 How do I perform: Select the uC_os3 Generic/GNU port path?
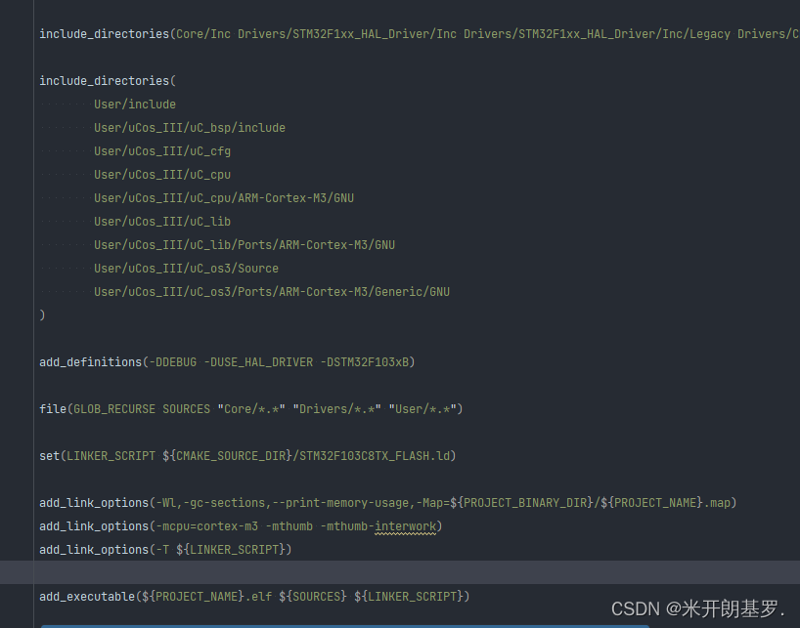click(272, 291)
